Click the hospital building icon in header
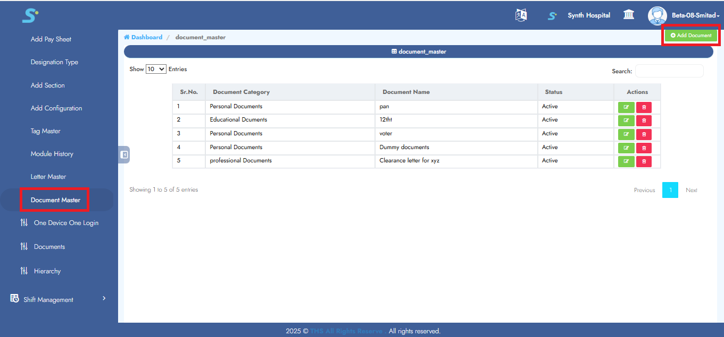The width and height of the screenshot is (724, 337). pos(628,15)
